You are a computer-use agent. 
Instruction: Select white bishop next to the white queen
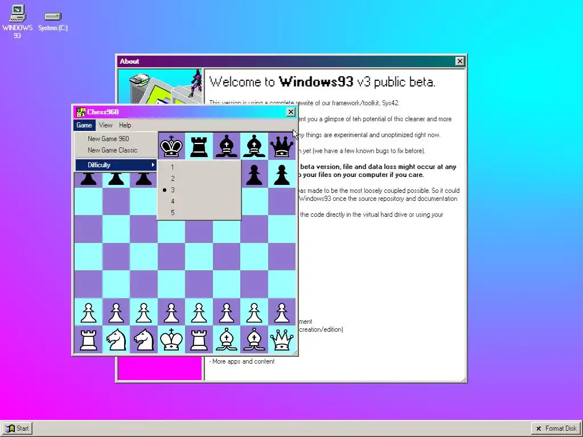coord(254,340)
